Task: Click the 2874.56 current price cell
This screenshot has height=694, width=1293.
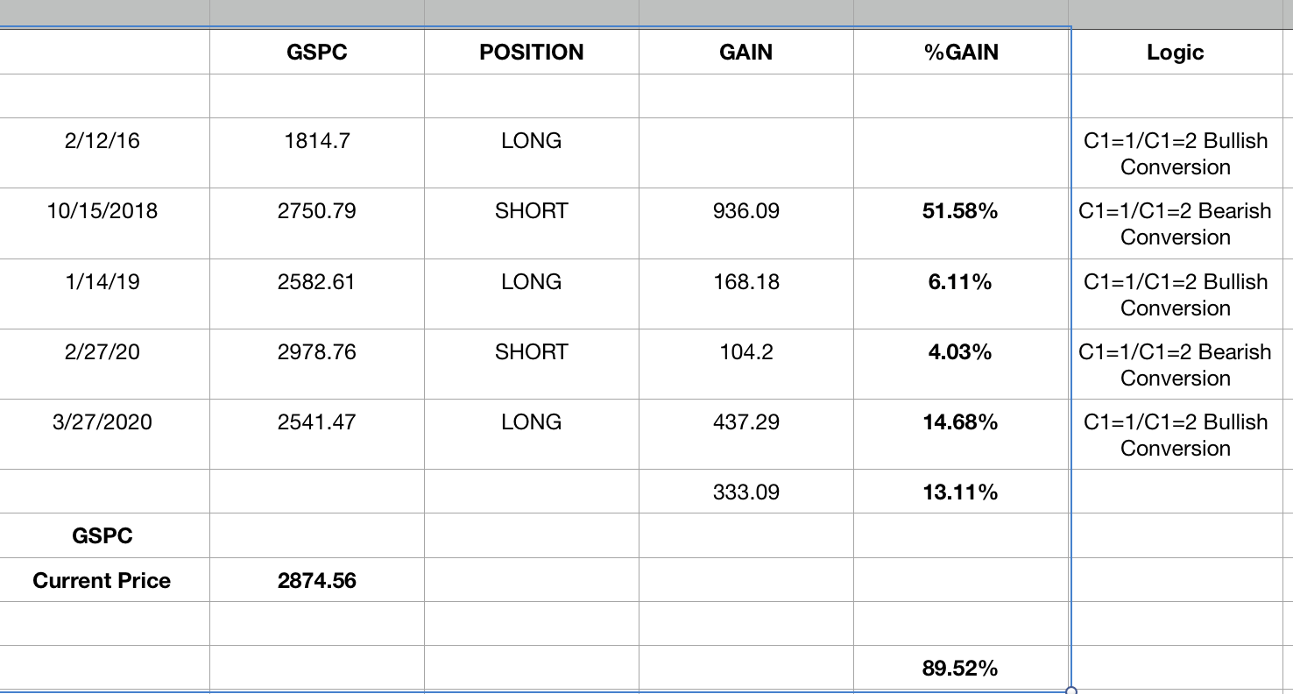Action: (316, 581)
